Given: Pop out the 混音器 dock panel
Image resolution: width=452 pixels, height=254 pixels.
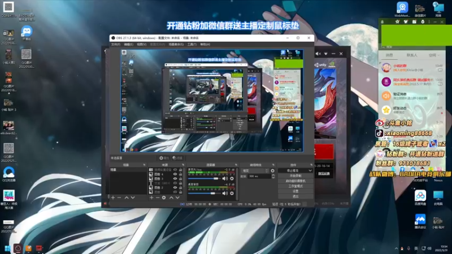Looking at the screenshot, I should pyautogui.click(x=236, y=165).
